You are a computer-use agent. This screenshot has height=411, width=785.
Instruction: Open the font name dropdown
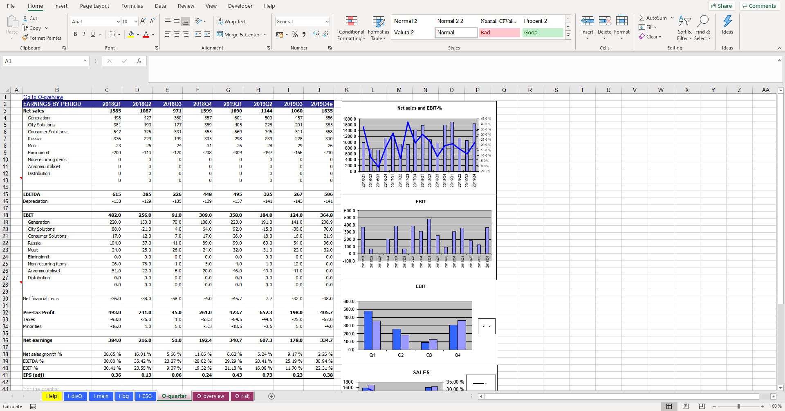coord(118,22)
